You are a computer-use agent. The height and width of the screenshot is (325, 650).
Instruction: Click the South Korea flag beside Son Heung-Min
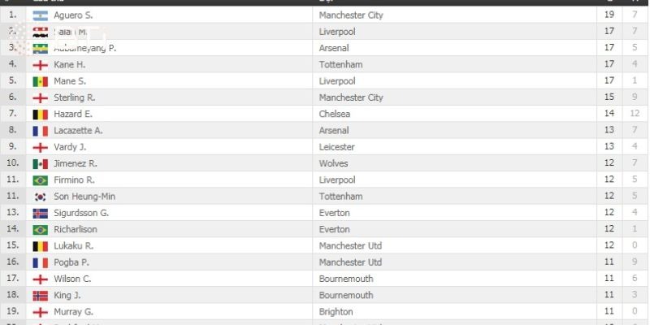point(40,197)
